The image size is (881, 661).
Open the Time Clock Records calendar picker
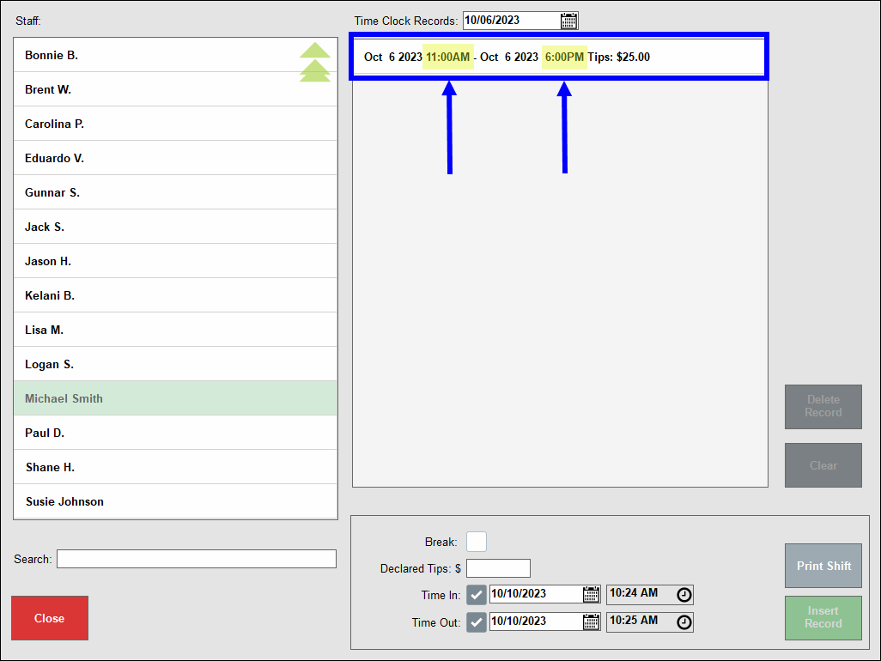[x=568, y=20]
